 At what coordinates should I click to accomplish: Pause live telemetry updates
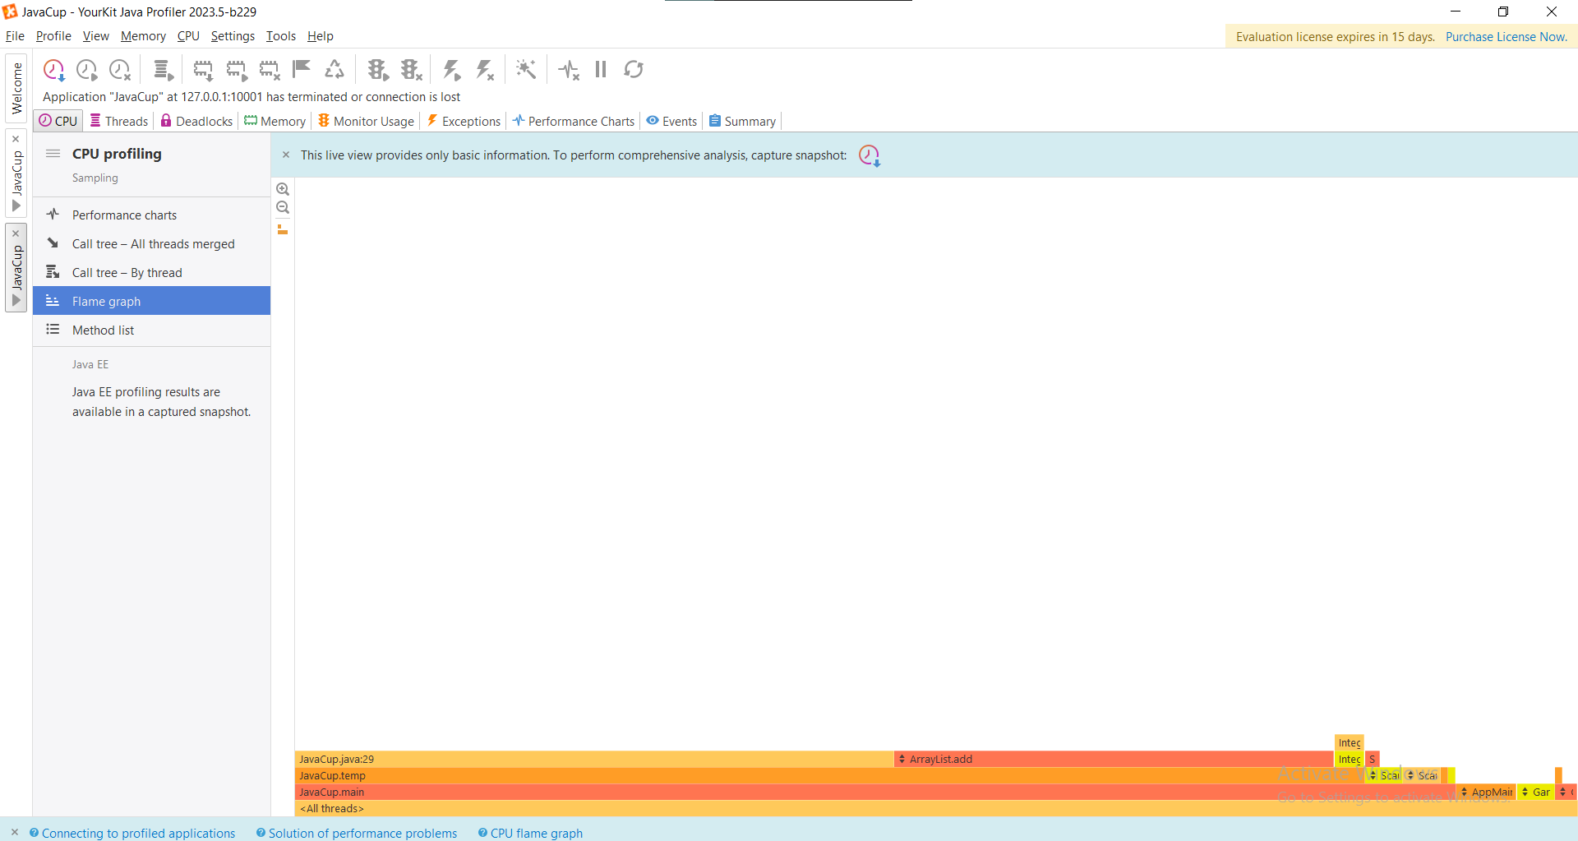point(600,70)
